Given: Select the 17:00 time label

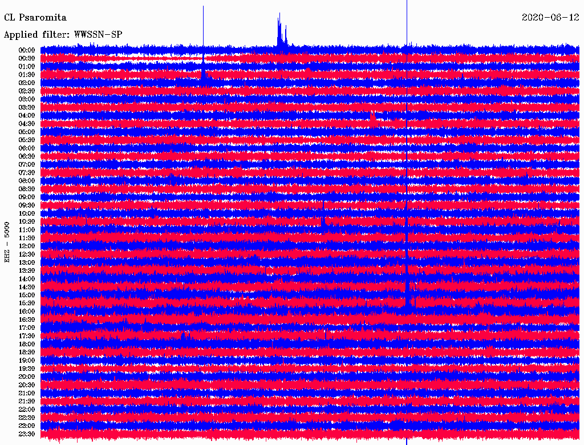Looking at the screenshot, I should point(27,328).
